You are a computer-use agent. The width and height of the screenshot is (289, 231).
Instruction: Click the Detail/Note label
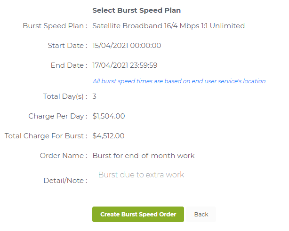[x=65, y=181]
